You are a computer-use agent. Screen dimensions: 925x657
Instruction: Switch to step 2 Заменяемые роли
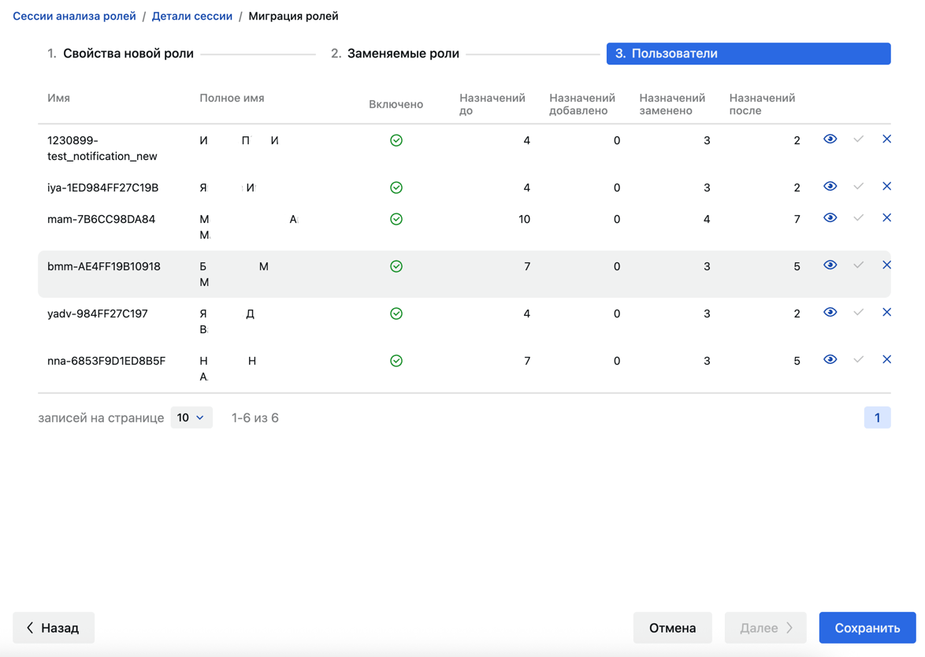(395, 54)
